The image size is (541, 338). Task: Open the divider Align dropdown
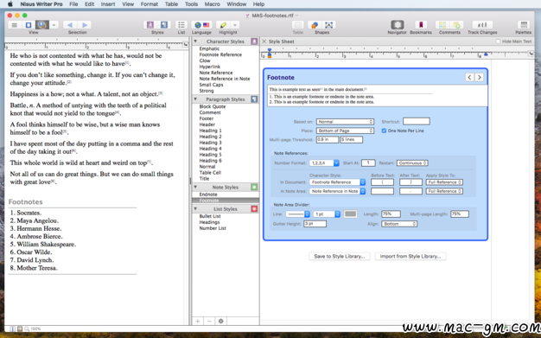(x=399, y=224)
